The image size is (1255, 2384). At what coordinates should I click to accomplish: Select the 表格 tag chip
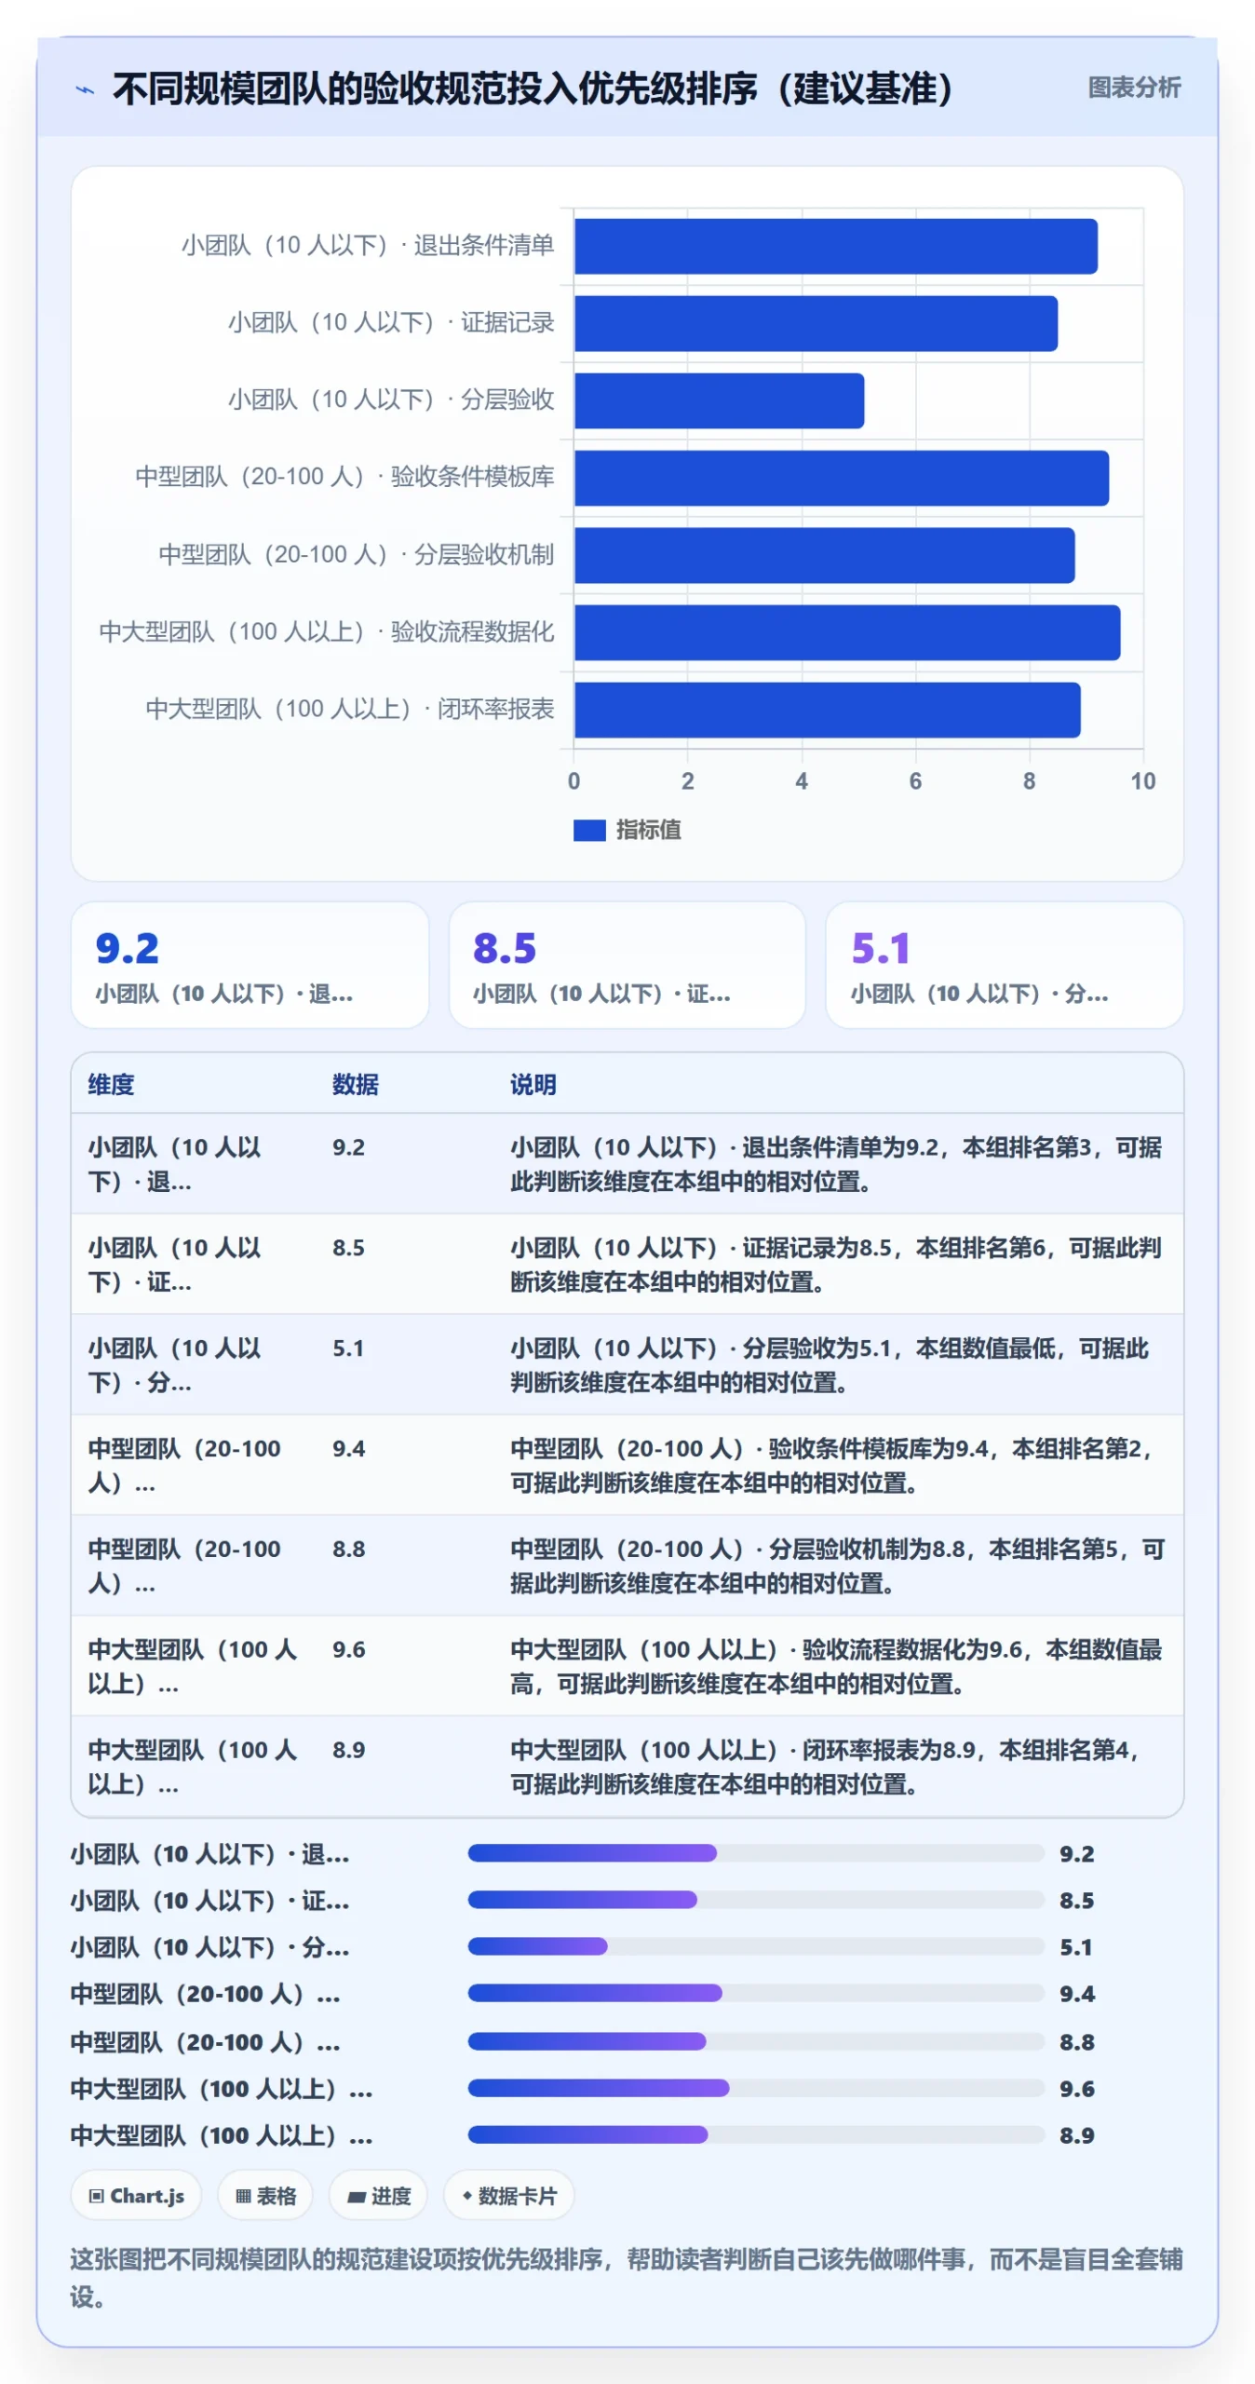tap(265, 2195)
